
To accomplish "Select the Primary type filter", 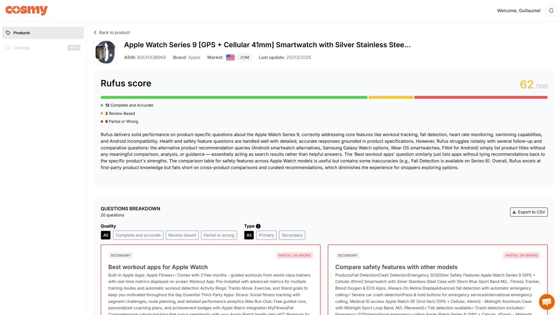I will coord(266,235).
